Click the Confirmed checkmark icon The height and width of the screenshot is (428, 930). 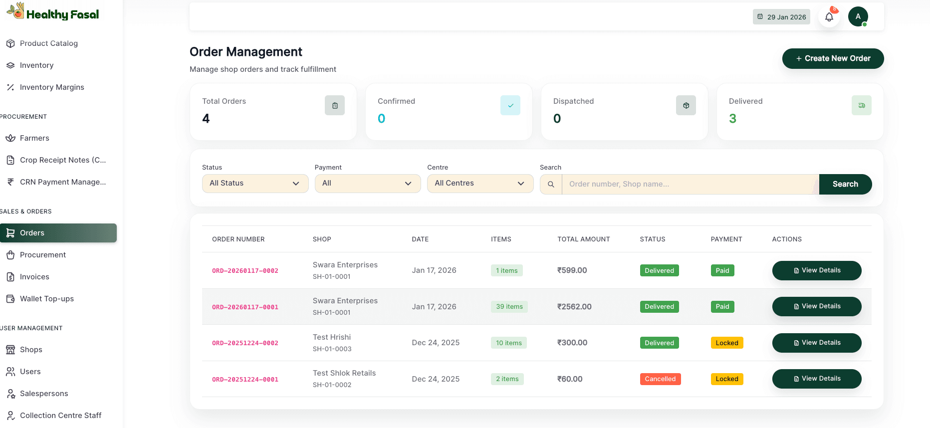(x=510, y=105)
